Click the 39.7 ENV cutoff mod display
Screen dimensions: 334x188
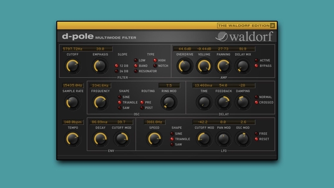121,122
